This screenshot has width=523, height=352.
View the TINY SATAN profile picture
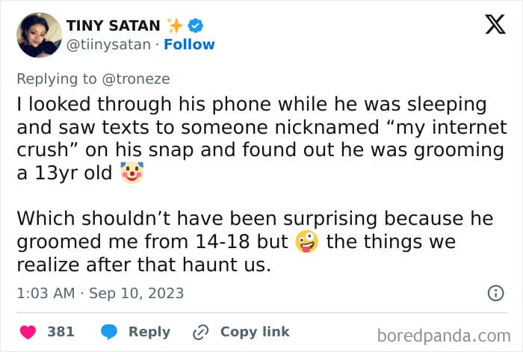(40, 35)
